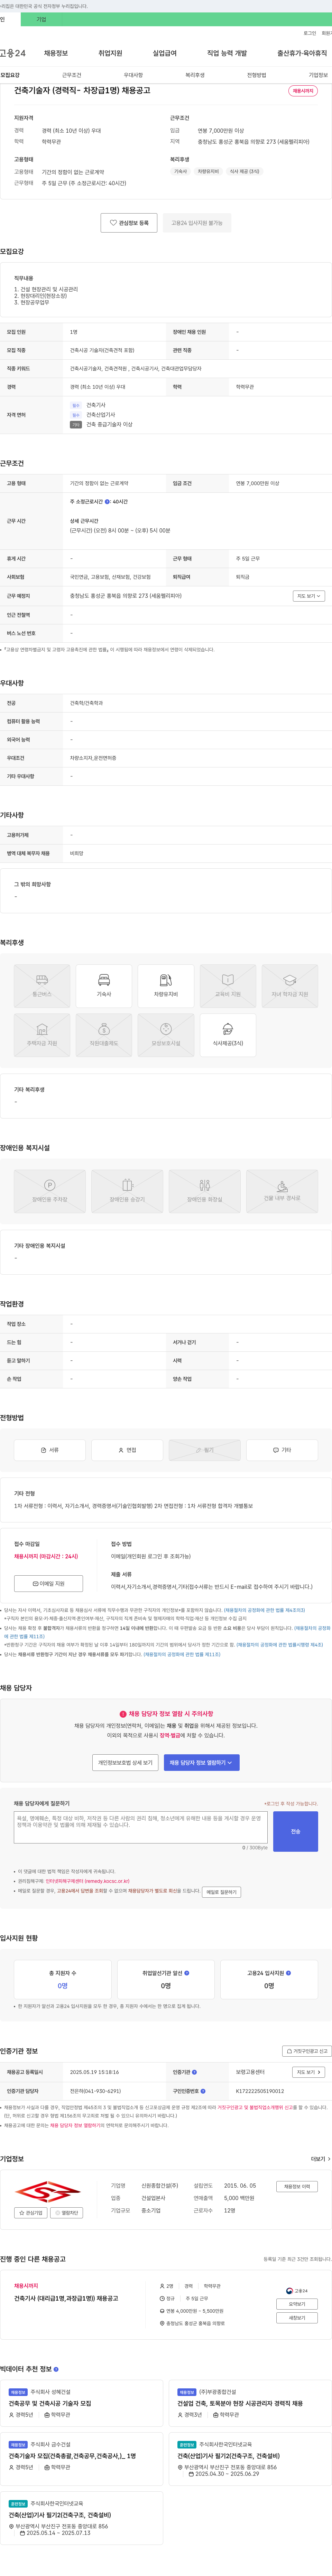Jump to 모집요강 section tab
This screenshot has height=2576, width=332.
[10, 75]
